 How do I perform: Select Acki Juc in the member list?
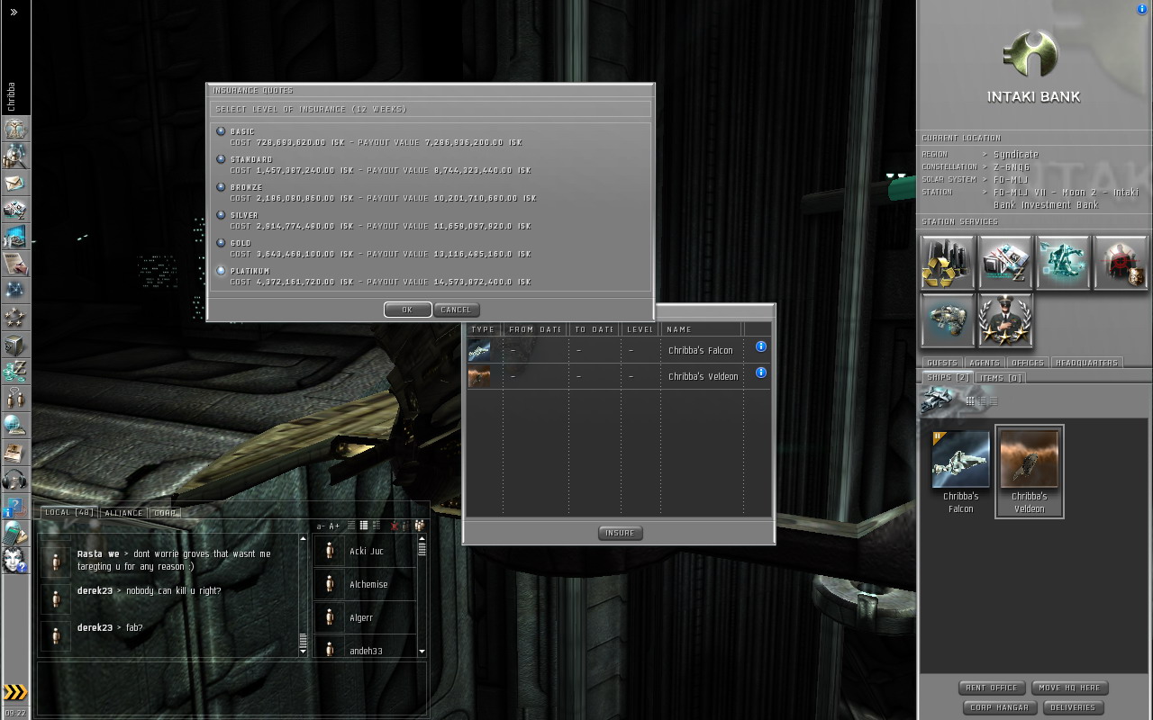coord(365,551)
